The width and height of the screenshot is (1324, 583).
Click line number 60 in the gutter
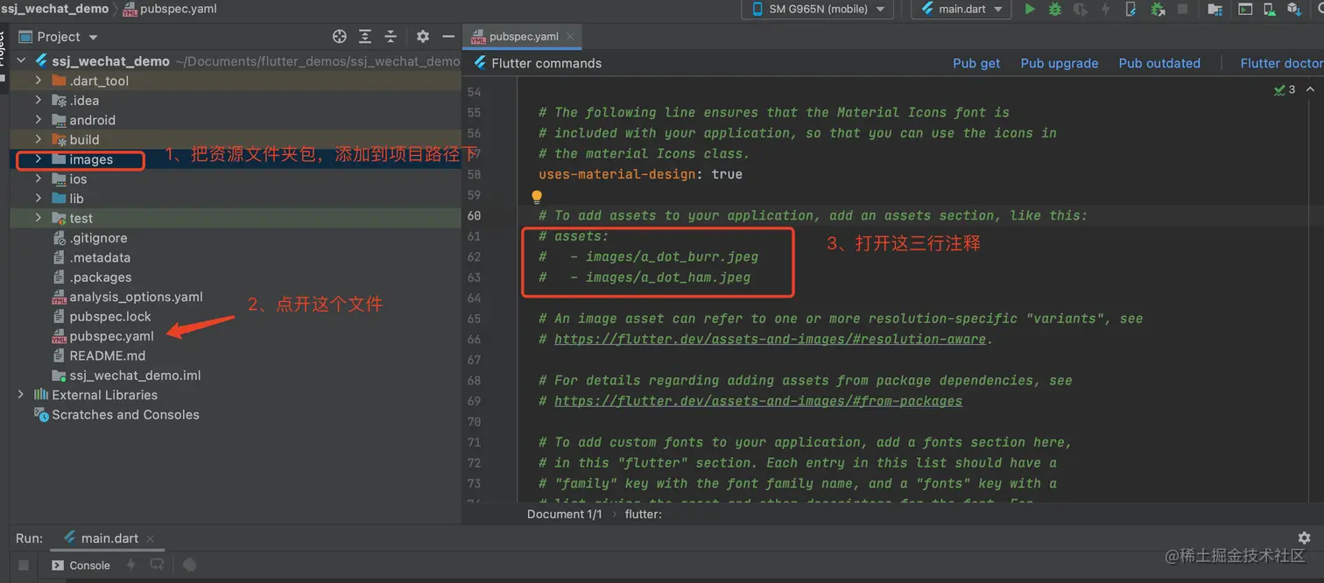474,215
